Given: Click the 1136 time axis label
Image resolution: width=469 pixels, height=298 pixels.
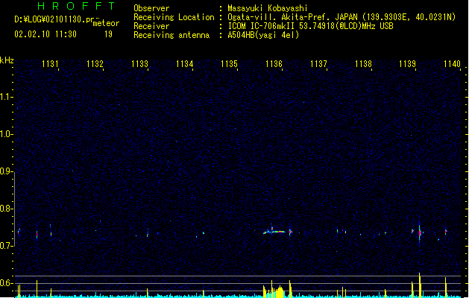Looking at the screenshot, I should (274, 64).
